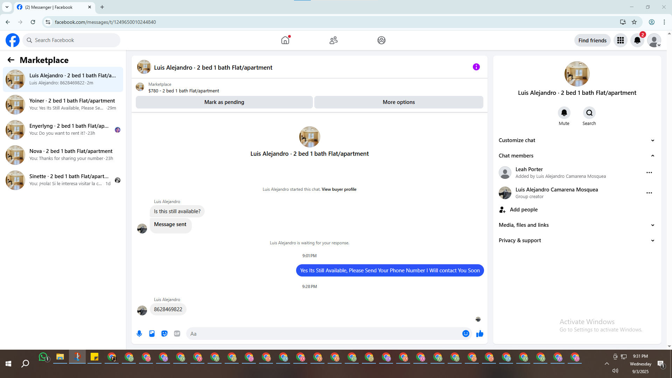This screenshot has height=378, width=672.
Task: Open the Windows Start menu
Action: pyautogui.click(x=8, y=364)
